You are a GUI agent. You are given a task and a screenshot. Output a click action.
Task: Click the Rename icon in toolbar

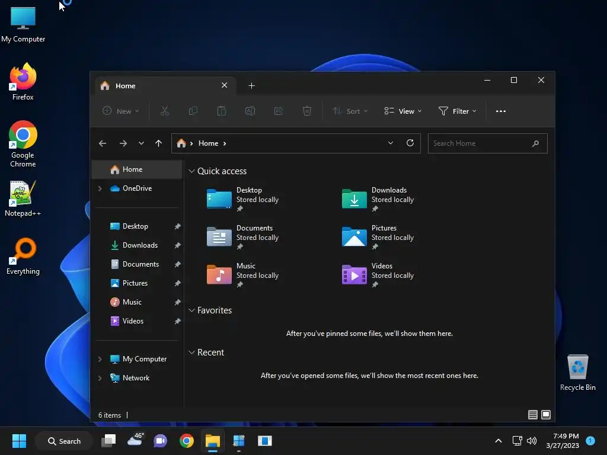tap(250, 111)
